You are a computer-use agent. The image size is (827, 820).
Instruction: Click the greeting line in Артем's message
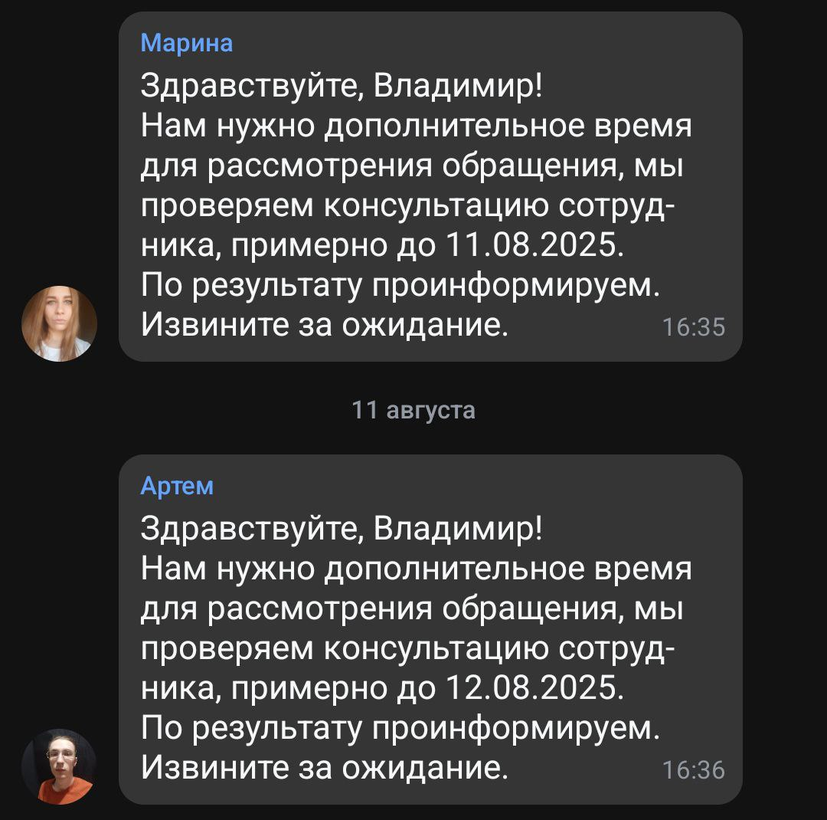(342, 527)
